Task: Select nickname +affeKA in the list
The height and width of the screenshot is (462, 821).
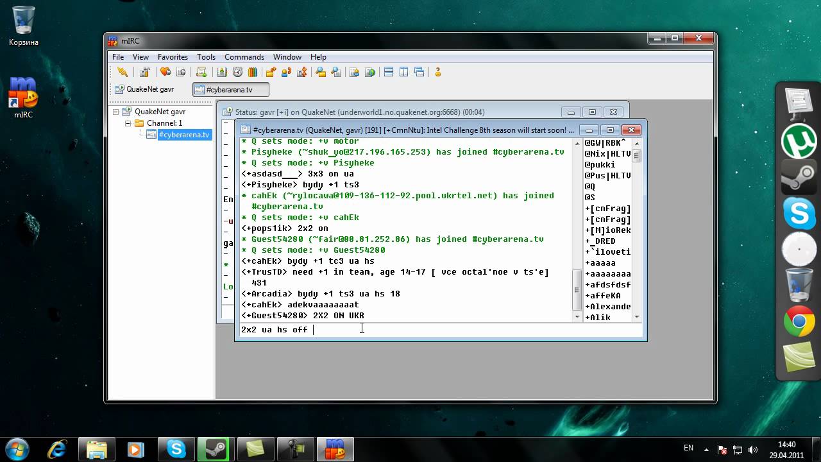Action: (x=602, y=296)
